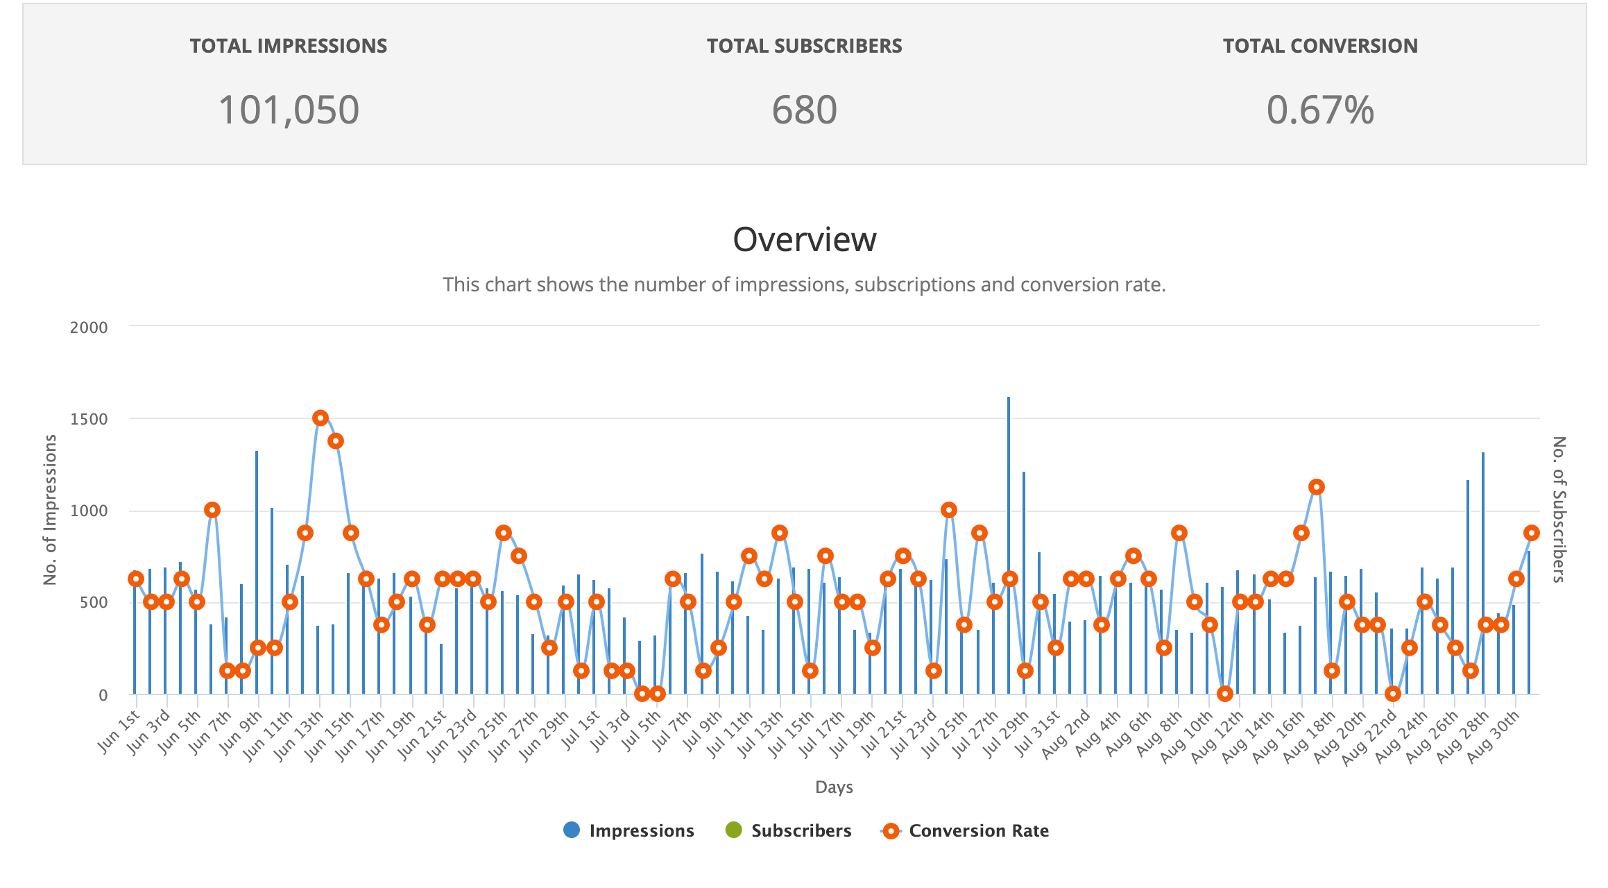Toggle the Subscribers legend series
The height and width of the screenshot is (888, 1608).
pyautogui.click(x=801, y=830)
